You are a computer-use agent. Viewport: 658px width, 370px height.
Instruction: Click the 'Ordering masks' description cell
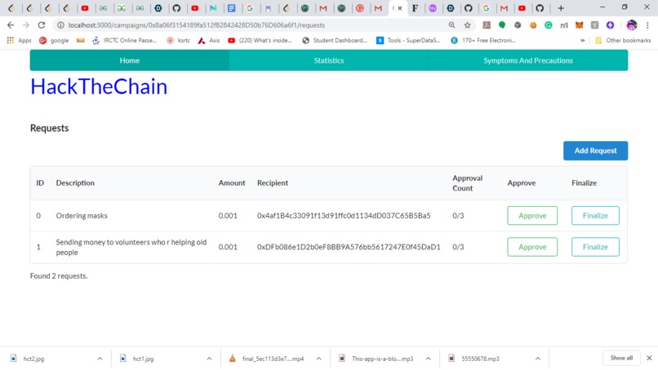82,215
